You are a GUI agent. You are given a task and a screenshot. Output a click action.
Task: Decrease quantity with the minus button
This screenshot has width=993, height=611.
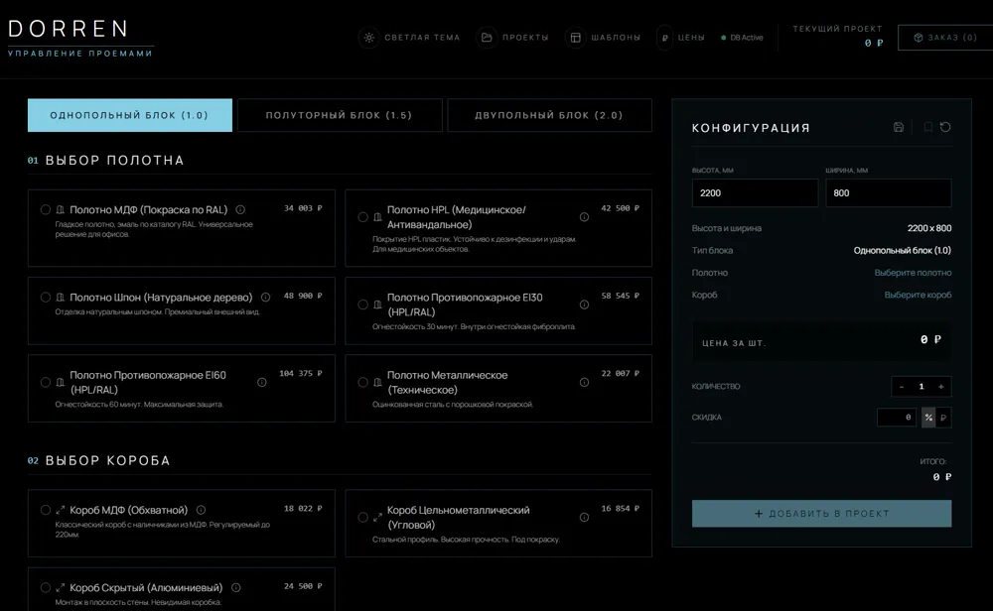click(902, 387)
